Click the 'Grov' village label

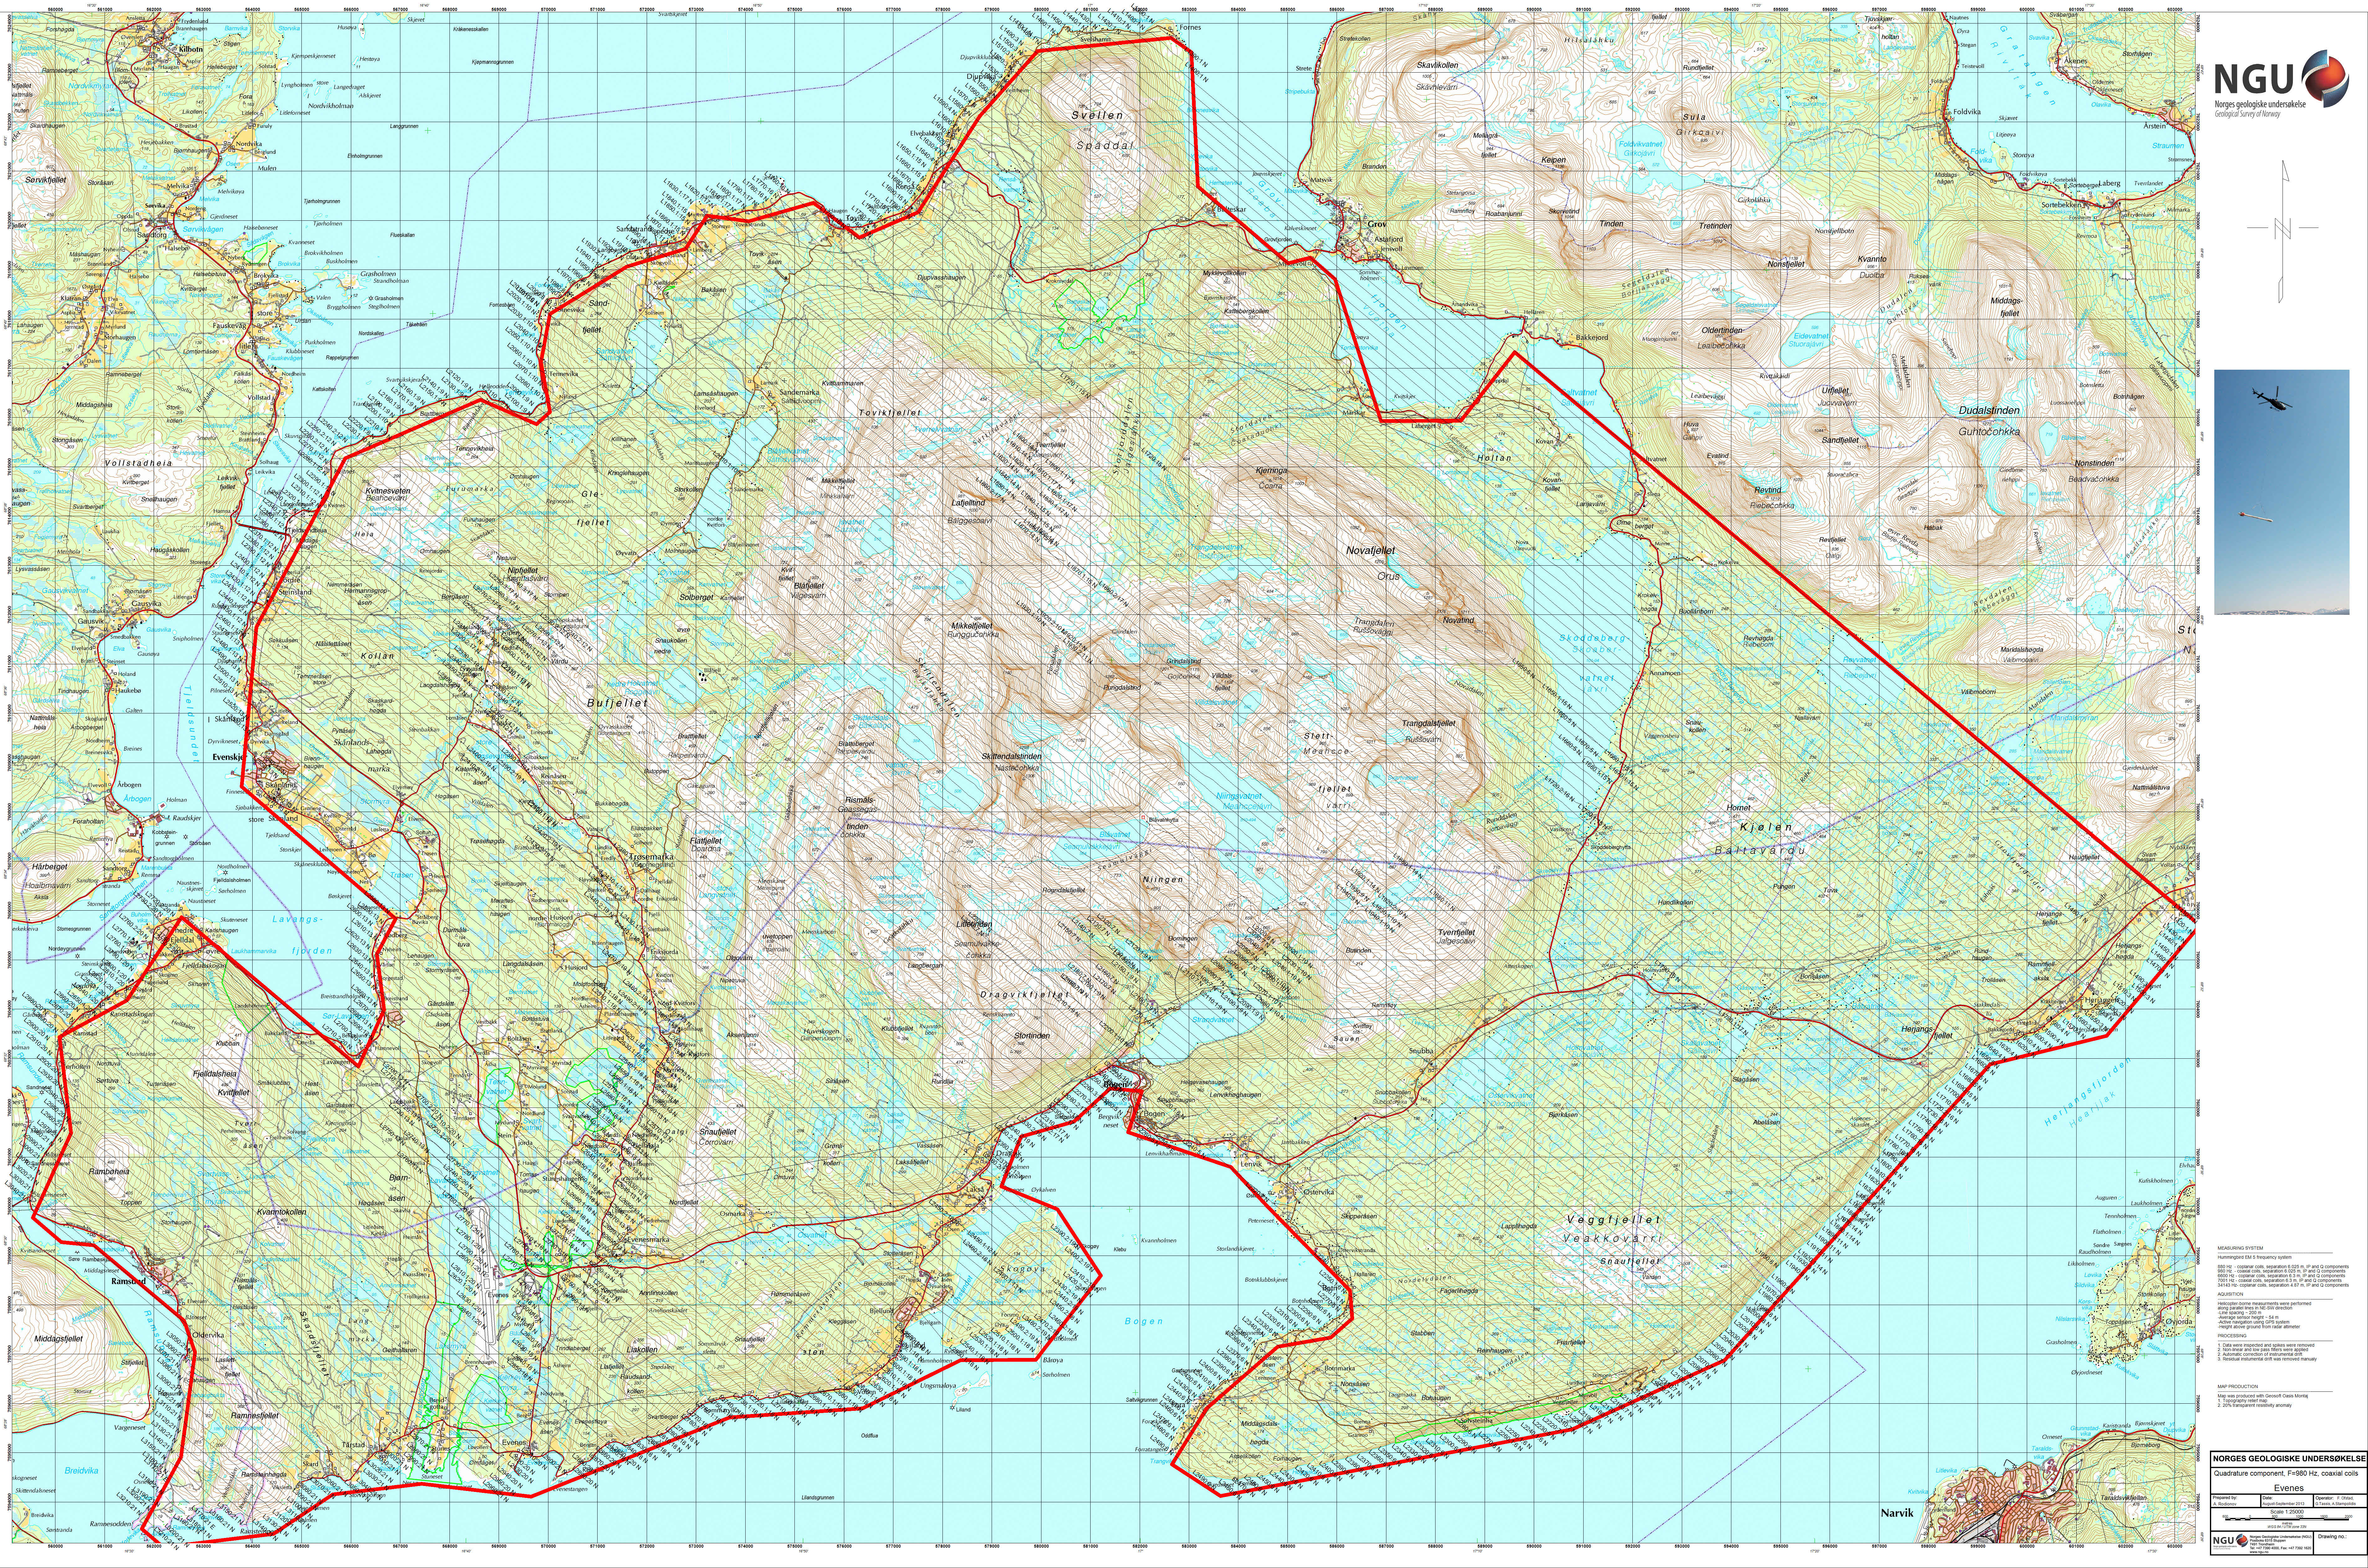point(1377,225)
